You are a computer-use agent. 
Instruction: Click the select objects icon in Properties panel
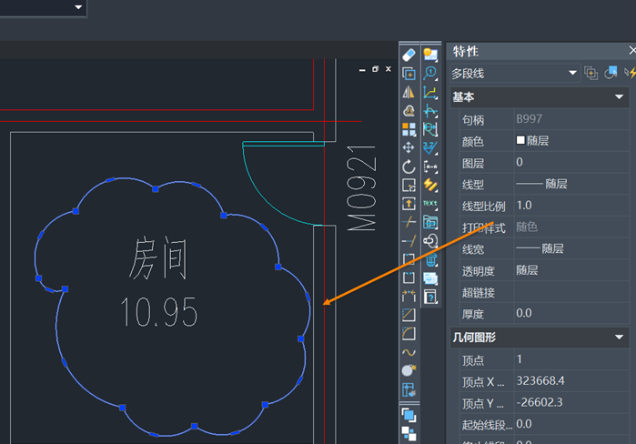pyautogui.click(x=611, y=73)
